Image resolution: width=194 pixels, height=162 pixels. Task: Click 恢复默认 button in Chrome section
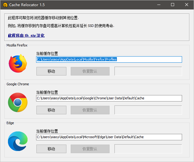[x=90, y=110]
